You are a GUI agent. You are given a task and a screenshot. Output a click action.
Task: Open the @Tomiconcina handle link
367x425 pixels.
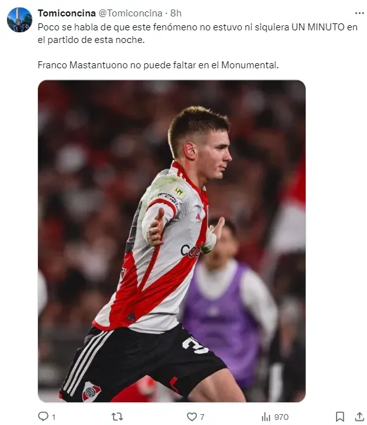130,13
